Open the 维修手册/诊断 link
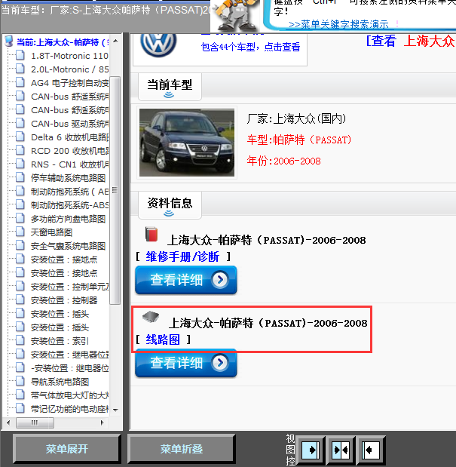The width and height of the screenshot is (456, 467). click(x=182, y=257)
